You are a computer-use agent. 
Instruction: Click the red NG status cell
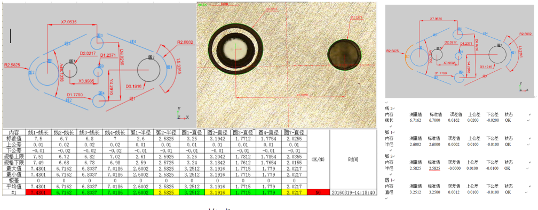pos(319,192)
